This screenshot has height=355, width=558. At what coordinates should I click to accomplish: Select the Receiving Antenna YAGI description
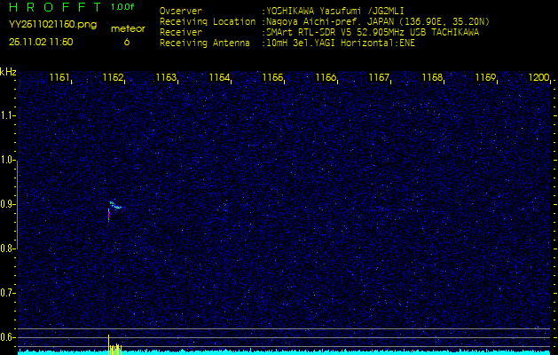click(x=340, y=42)
